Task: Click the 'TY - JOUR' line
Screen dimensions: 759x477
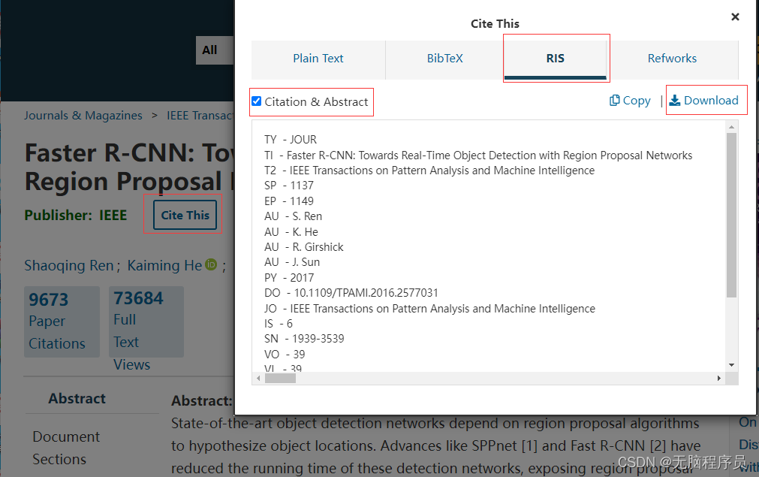Action: (291, 140)
